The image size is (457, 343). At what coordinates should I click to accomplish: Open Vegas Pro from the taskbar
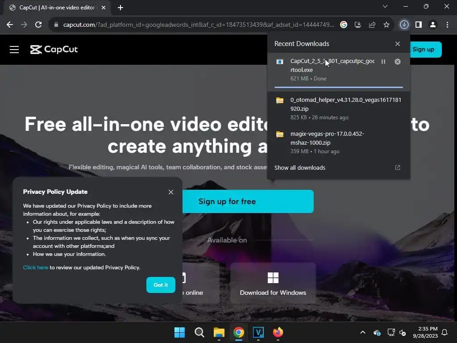click(258, 332)
